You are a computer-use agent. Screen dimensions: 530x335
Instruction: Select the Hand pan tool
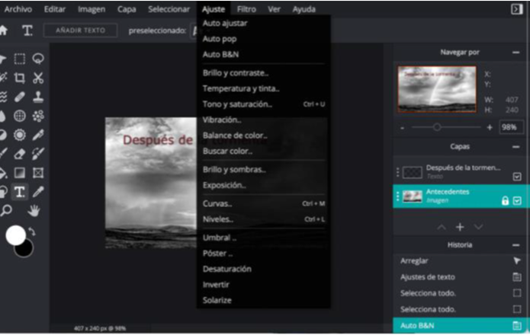click(x=34, y=211)
